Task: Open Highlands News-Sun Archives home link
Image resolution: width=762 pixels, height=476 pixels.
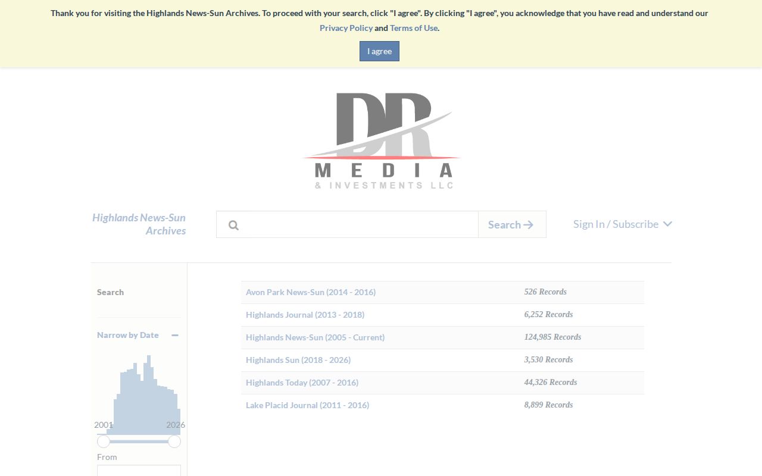Action: (139, 224)
